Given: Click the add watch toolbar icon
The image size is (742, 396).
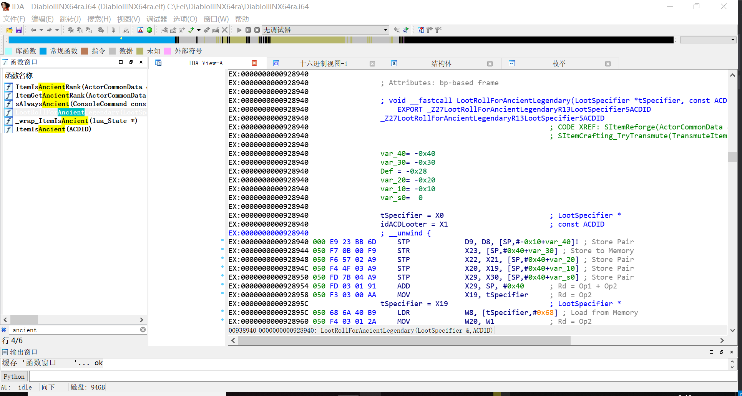Looking at the screenshot, I should (430, 30).
